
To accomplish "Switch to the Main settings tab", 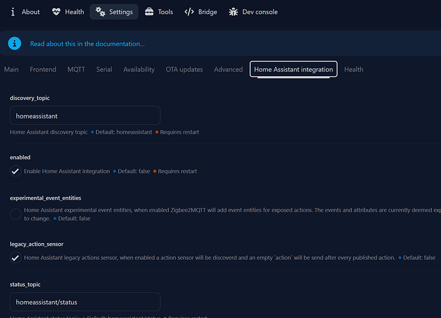I will coord(12,69).
